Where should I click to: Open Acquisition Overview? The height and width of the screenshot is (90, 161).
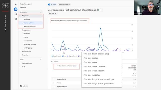(x=27, y=19)
